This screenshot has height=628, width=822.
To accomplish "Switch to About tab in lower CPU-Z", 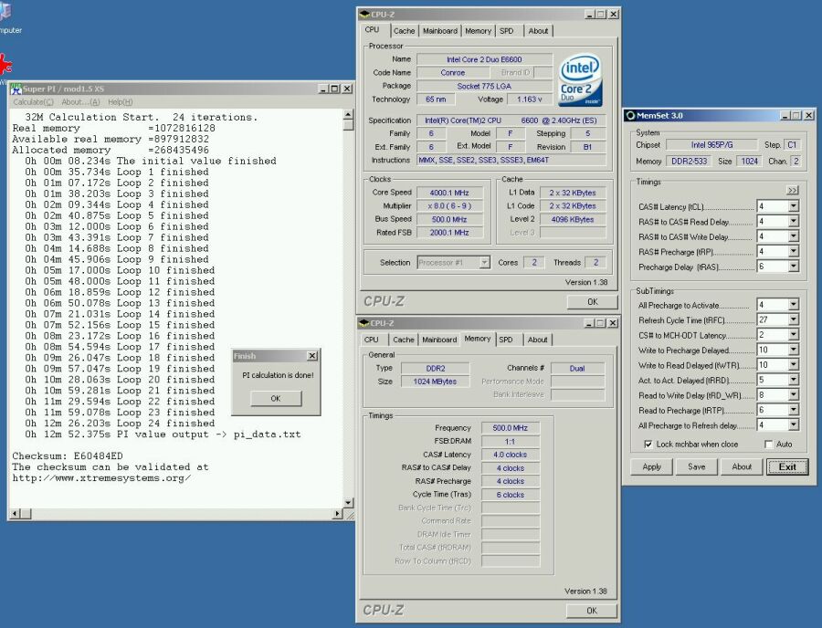I will pos(537,340).
